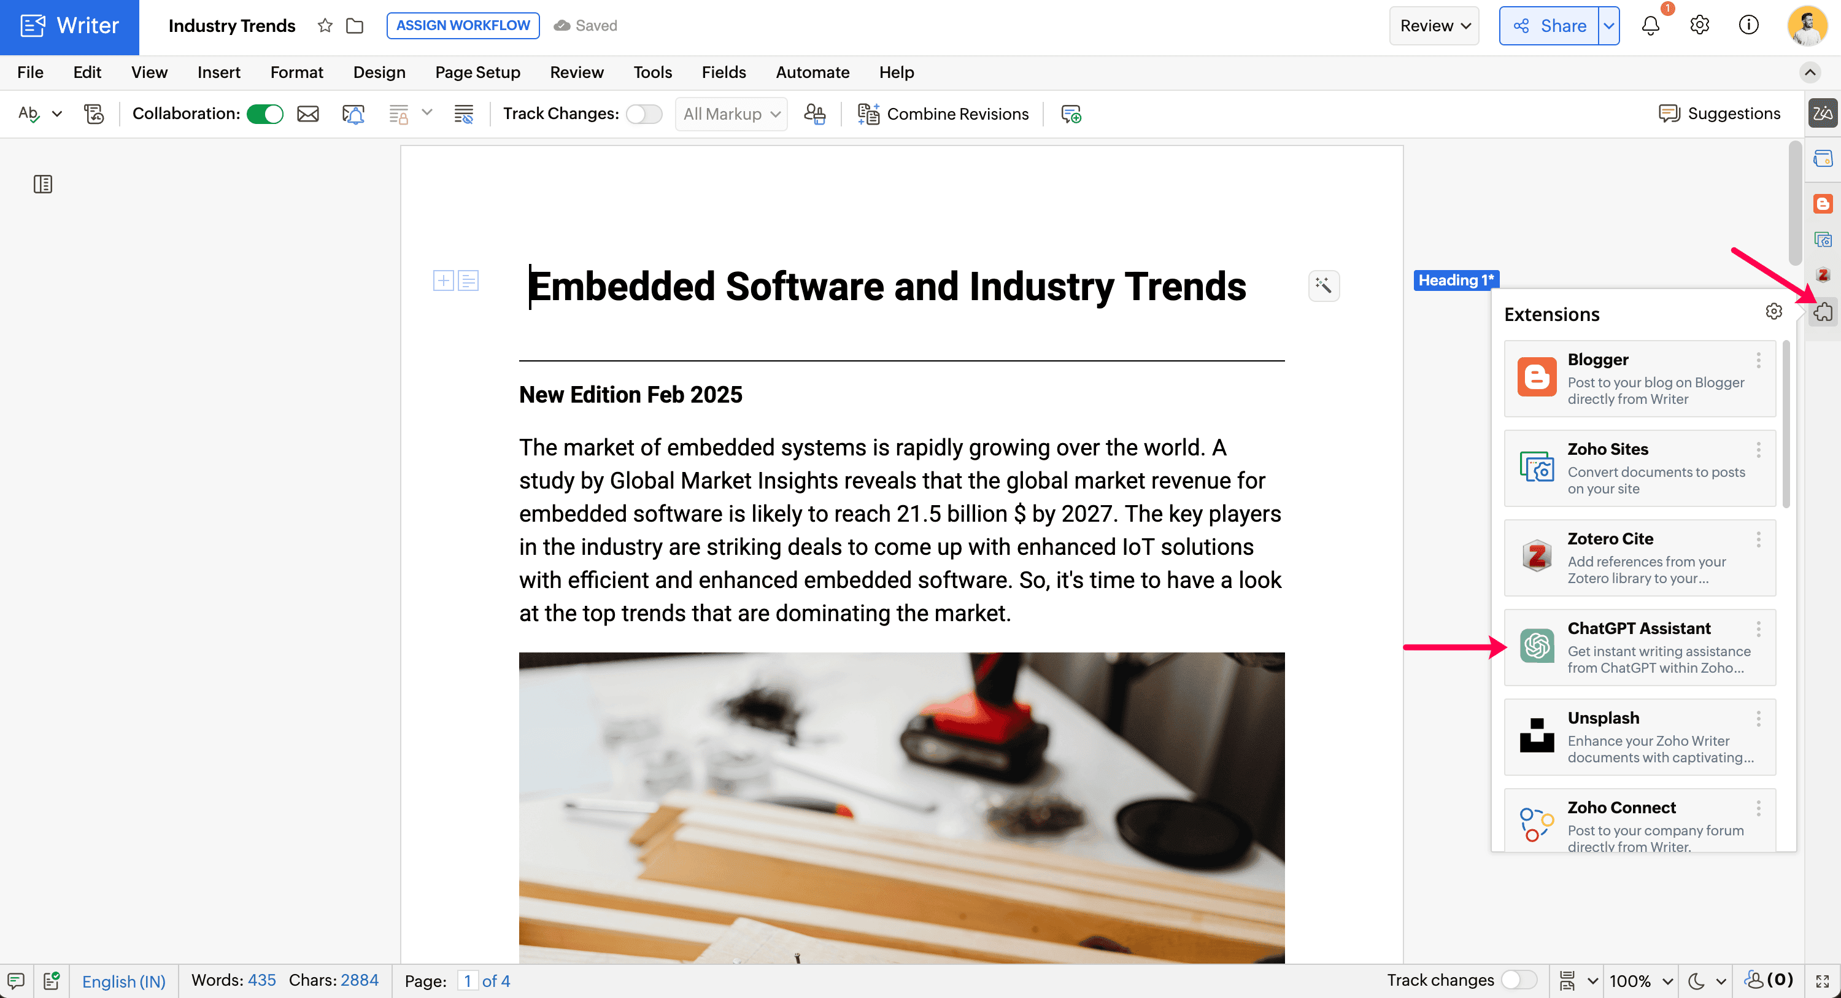The image size is (1841, 998).
Task: Click the Combine Revisions icon
Action: click(x=868, y=114)
